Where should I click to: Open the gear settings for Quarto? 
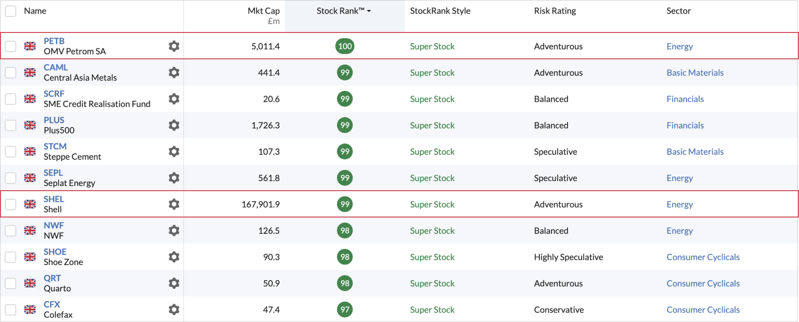174,283
